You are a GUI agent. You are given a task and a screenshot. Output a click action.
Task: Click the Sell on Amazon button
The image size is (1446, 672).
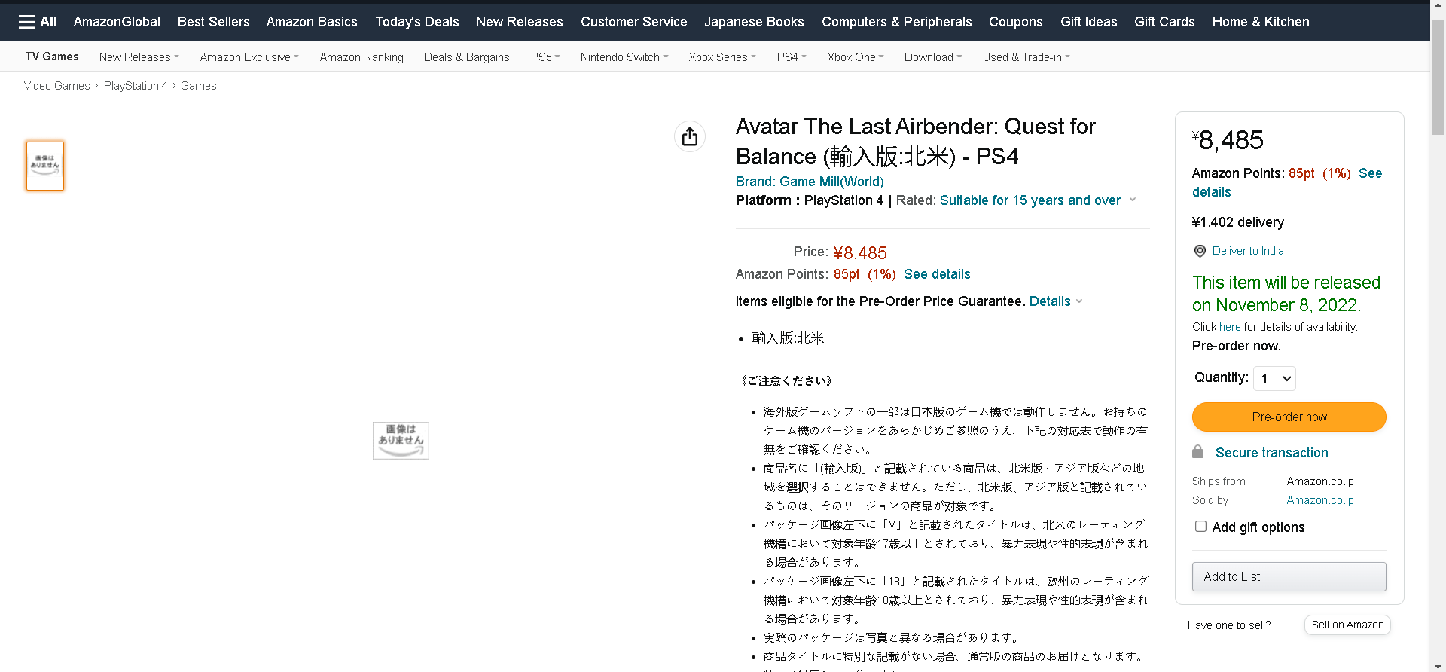point(1347,625)
